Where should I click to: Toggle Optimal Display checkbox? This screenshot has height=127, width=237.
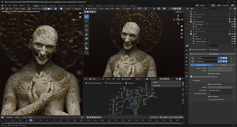pyautogui.click(x=208, y=74)
